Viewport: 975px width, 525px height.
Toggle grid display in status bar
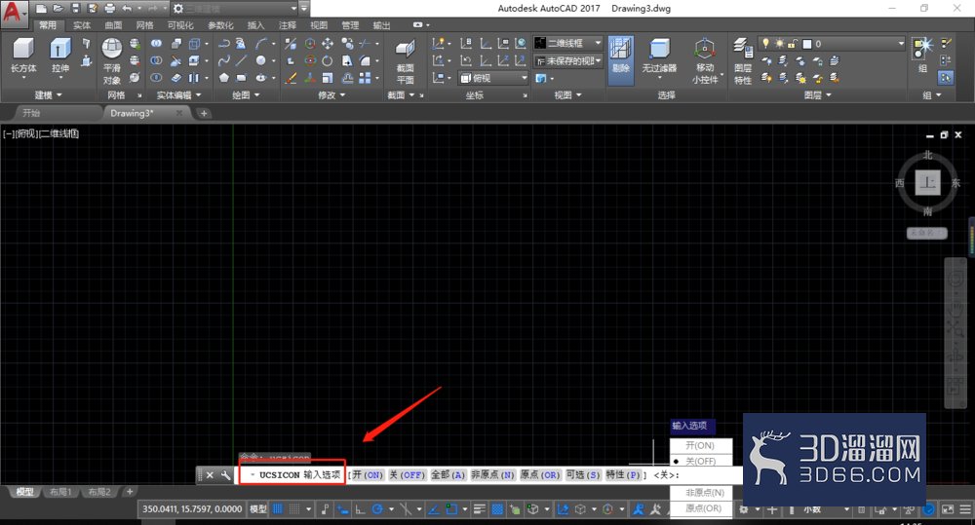pyautogui.click(x=277, y=508)
